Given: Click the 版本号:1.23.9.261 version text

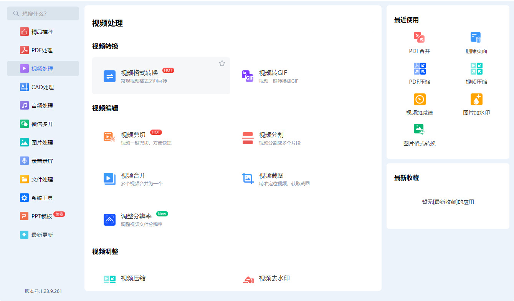Looking at the screenshot, I should coord(43,291).
